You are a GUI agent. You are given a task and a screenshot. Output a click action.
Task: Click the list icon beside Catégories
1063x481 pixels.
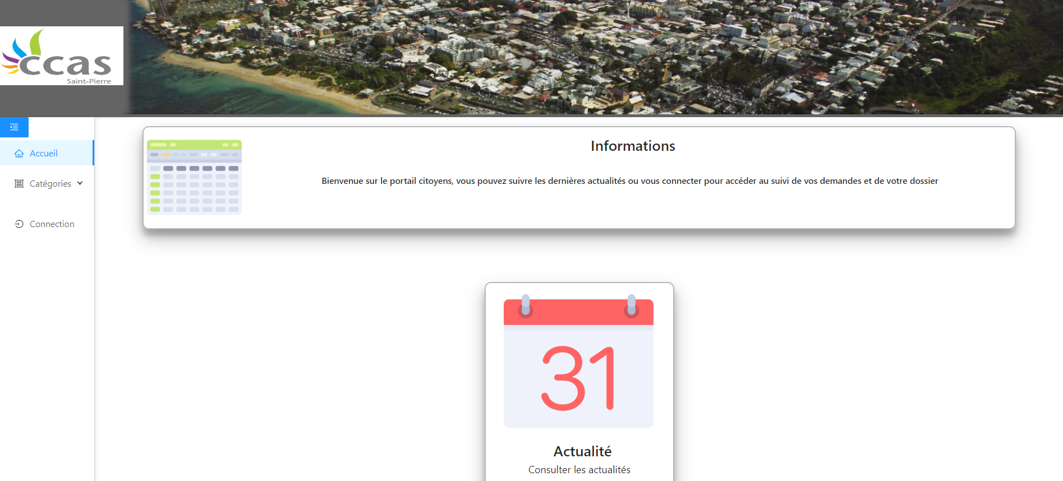[x=19, y=184]
